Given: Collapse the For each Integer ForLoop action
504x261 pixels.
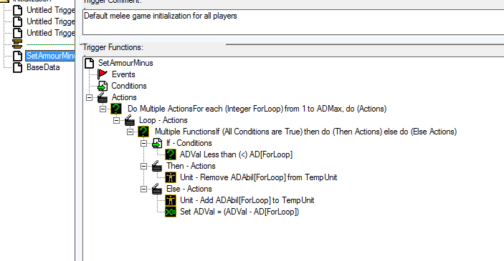Looking at the screenshot, I should tap(103, 109).
